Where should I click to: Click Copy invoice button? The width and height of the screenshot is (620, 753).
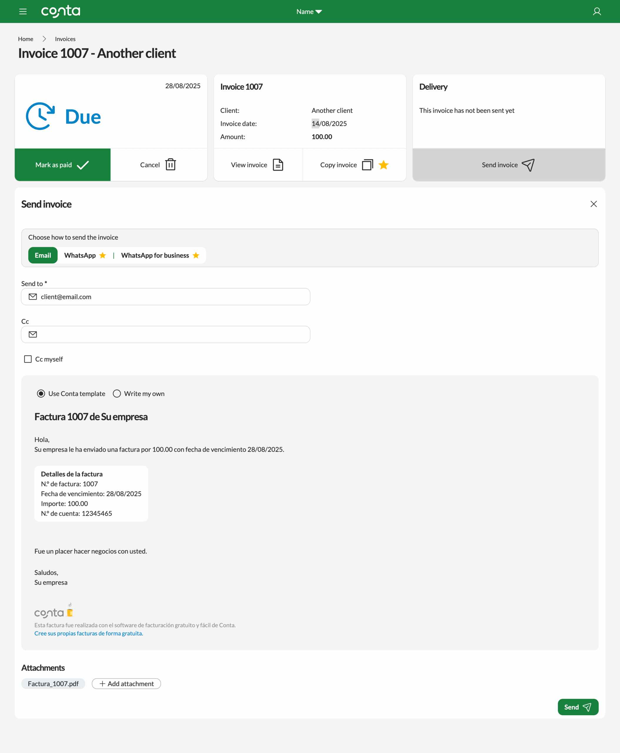pyautogui.click(x=354, y=165)
